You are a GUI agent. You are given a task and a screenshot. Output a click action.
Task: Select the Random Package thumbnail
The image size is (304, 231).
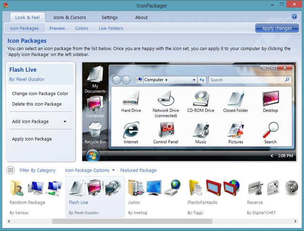coord(36,197)
